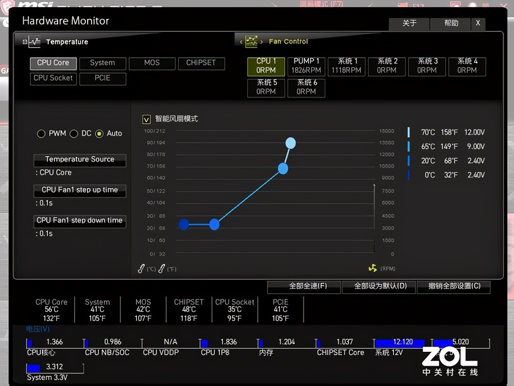Click the Fan Control section icon

(251, 41)
